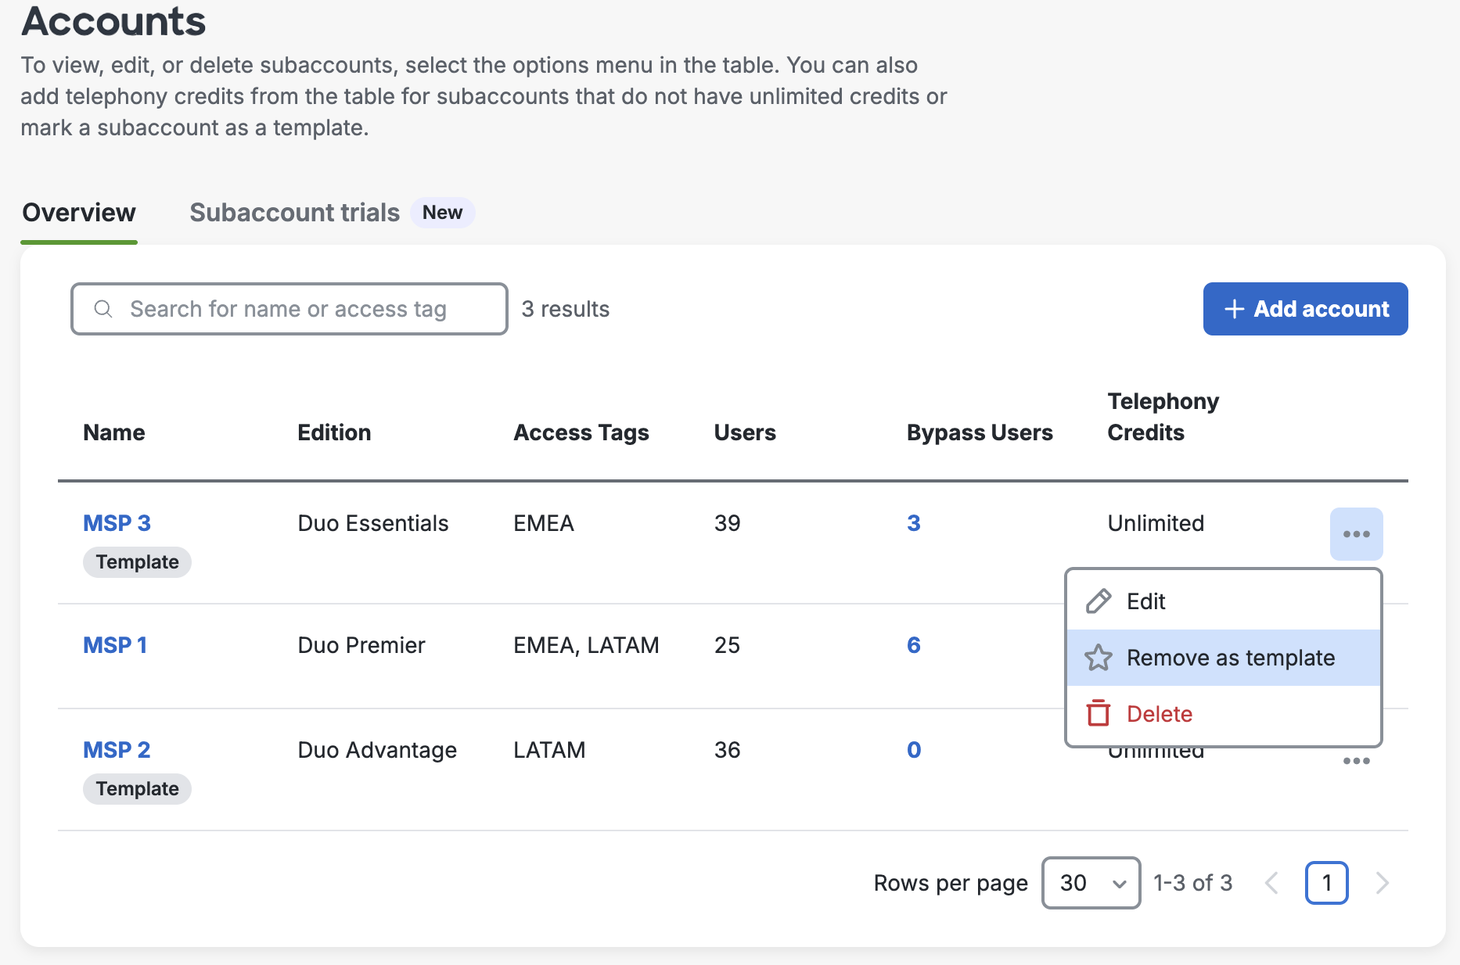Click the Template badge under MSP 2
This screenshot has height=965, width=1460.
tap(137, 789)
